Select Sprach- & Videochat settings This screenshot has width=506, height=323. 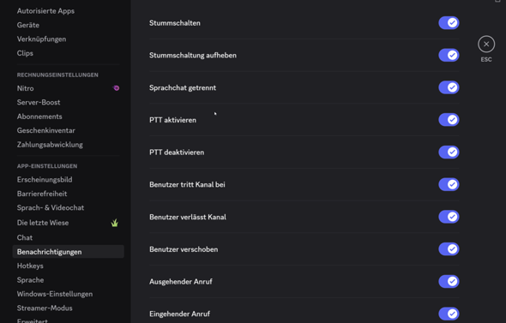tap(68, 207)
